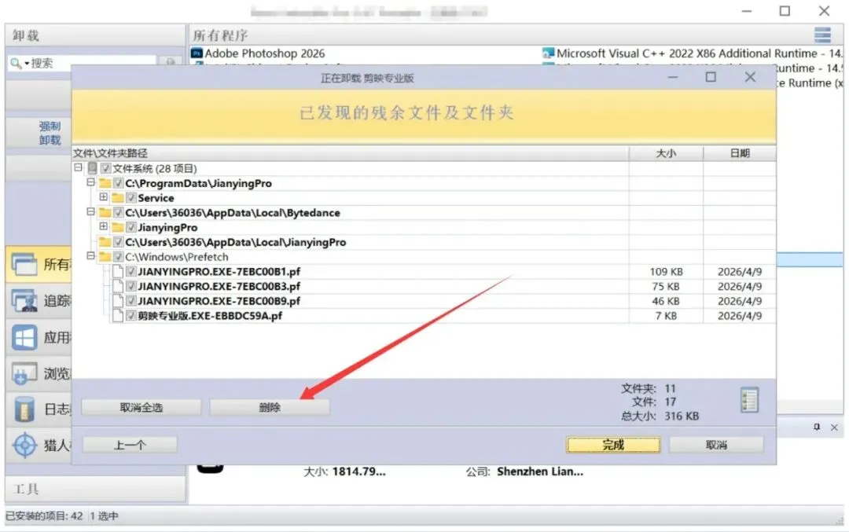Image resolution: width=849 pixels, height=532 pixels.
Task: Toggle the JianyingPro subfolder checkbox
Action: click(x=131, y=227)
